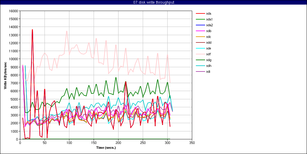The height and width of the screenshot is (154, 307).
Task: Click the teal line swatch beside 'sdh'
Action: [x=200, y=66]
